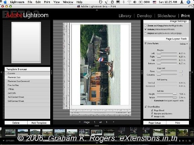The image size is (194, 145).
Task: Click the clock-arrow icon in menu bar
Action: (x=101, y=2)
